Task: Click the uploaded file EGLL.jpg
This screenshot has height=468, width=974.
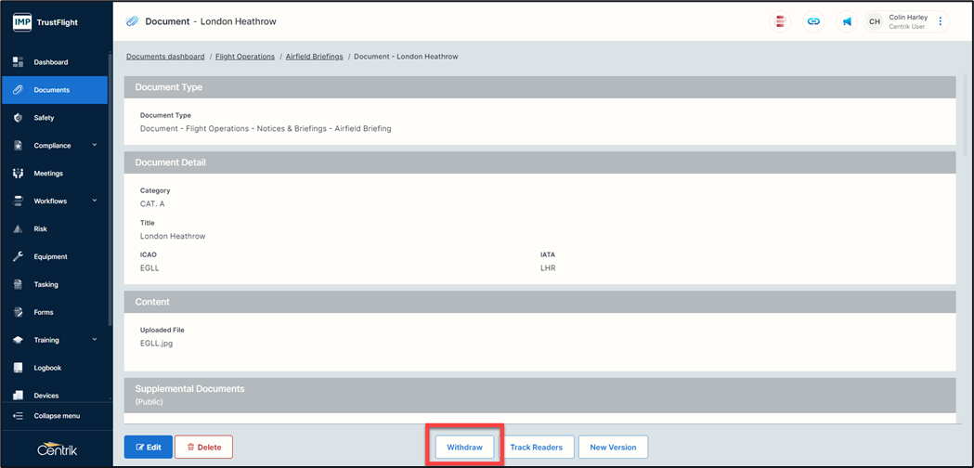Action: coord(157,343)
